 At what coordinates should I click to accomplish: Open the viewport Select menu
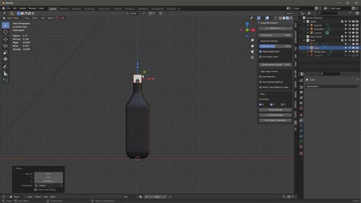pyautogui.click(x=35, y=18)
